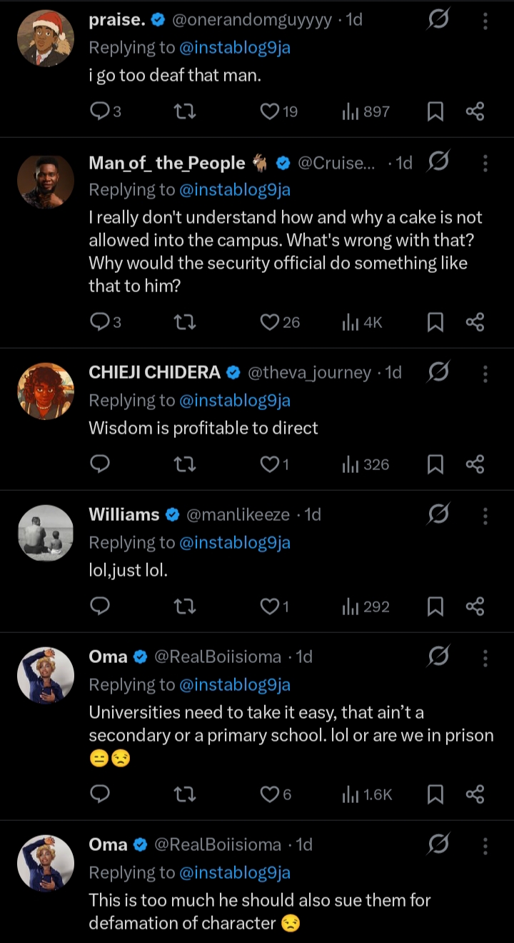This screenshot has width=514, height=943.
Task: Toggle like on Oma's universities reply
Action: click(x=269, y=794)
